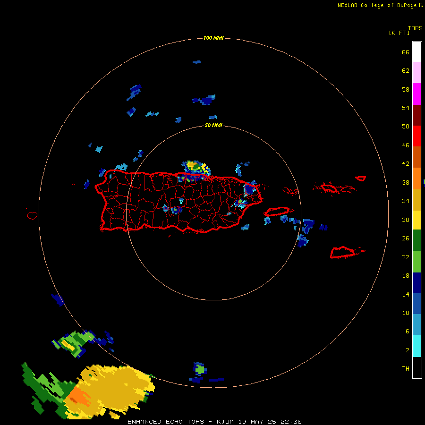Click legend value 22
The width and height of the screenshot is (425, 425).
coord(406,257)
